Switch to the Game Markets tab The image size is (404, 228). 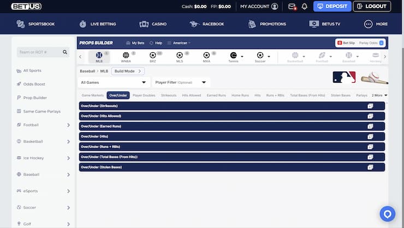click(92, 95)
